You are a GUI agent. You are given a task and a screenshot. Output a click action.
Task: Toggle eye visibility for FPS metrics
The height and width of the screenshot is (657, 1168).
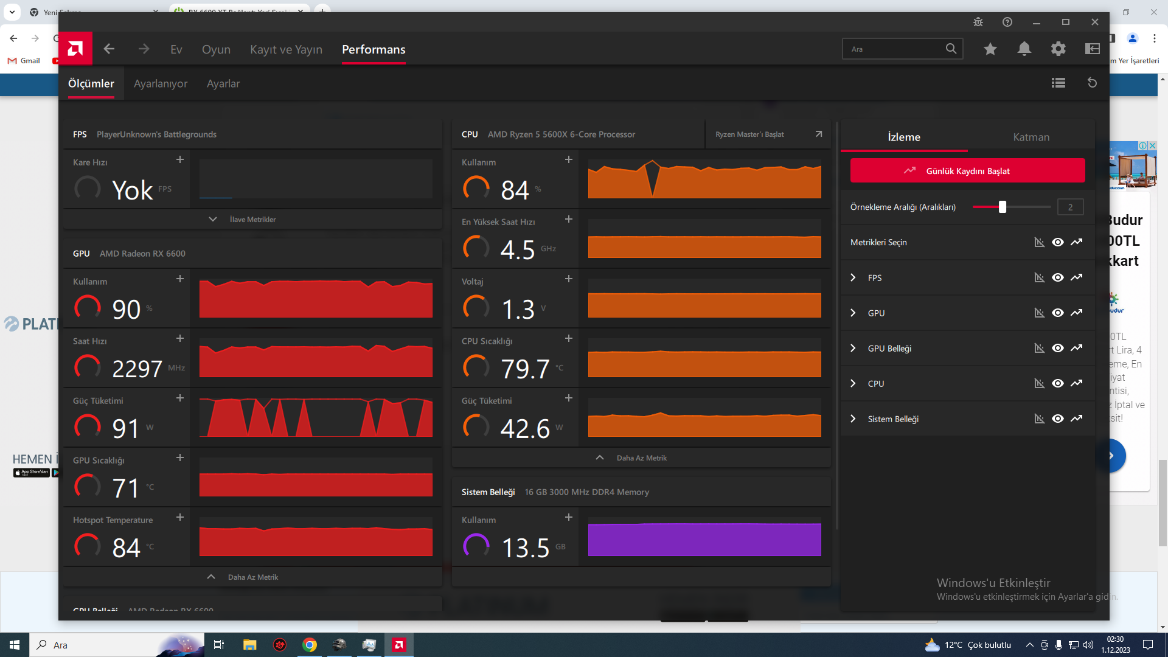coord(1058,277)
